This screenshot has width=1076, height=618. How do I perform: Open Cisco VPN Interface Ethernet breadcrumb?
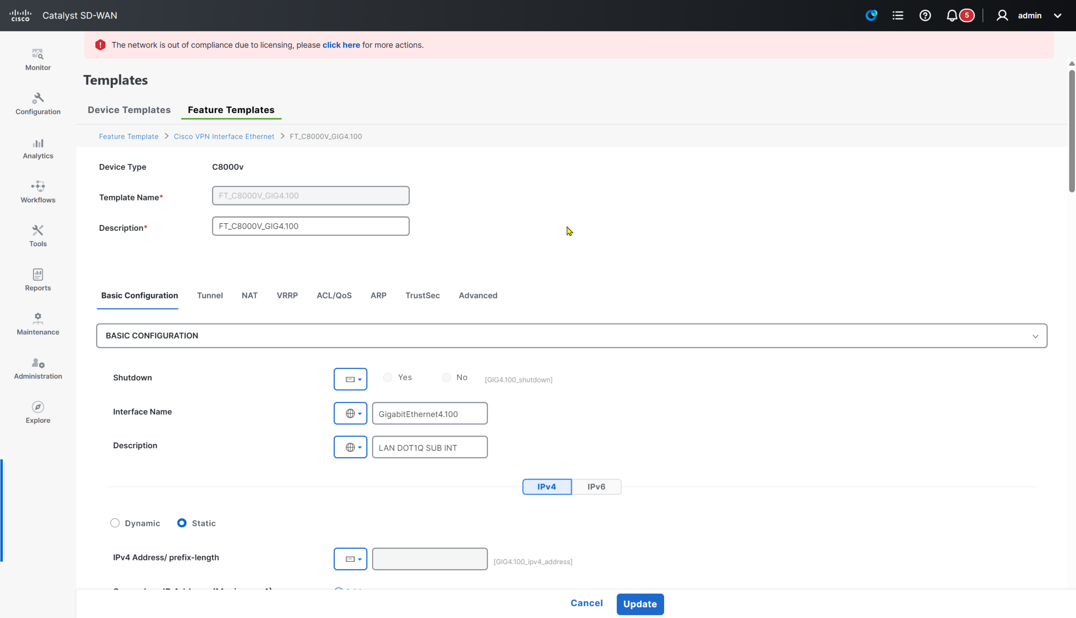click(x=224, y=136)
